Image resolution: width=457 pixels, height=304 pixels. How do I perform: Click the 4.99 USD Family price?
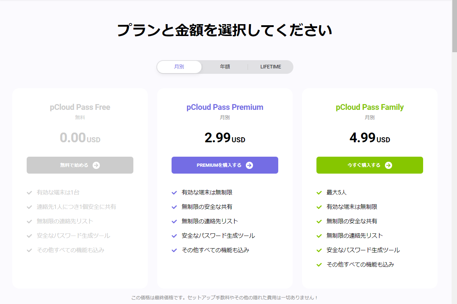(x=370, y=138)
